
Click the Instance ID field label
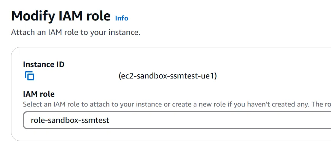pyautogui.click(x=44, y=64)
